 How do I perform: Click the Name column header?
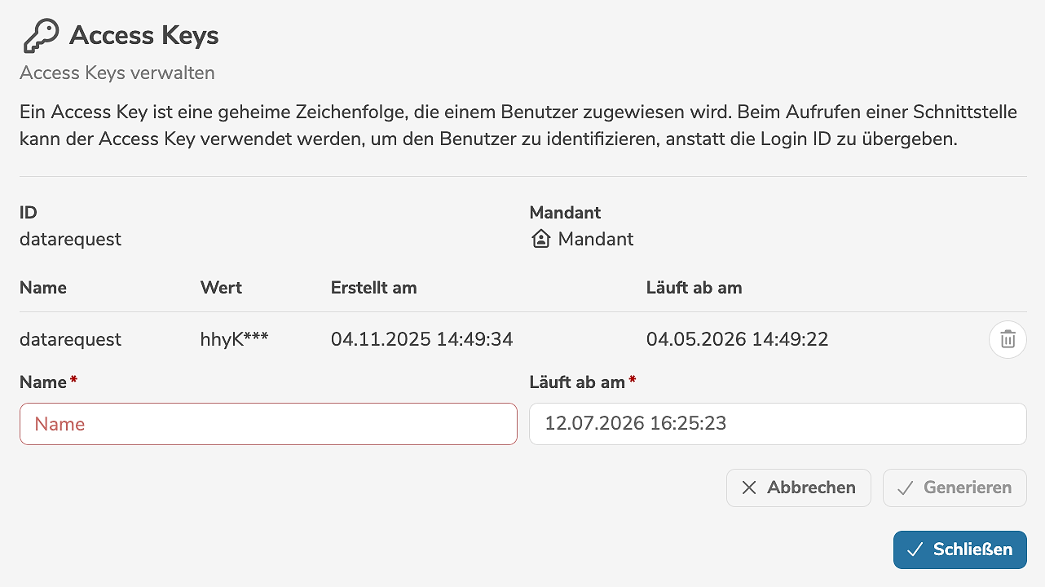click(42, 287)
